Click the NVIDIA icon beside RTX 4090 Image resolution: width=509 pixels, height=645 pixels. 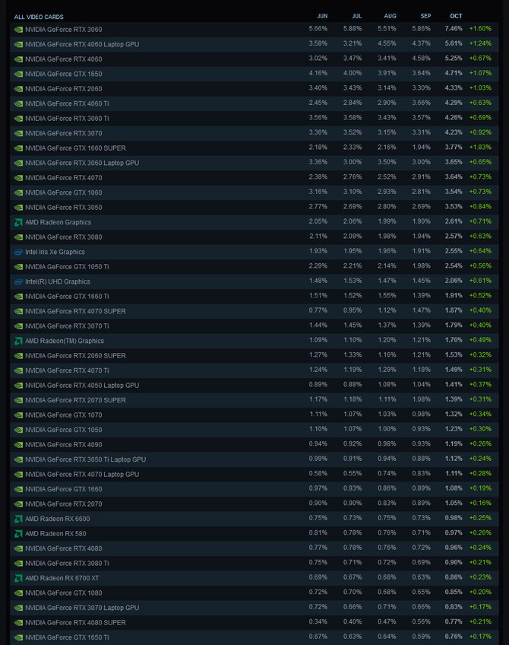pyautogui.click(x=18, y=445)
